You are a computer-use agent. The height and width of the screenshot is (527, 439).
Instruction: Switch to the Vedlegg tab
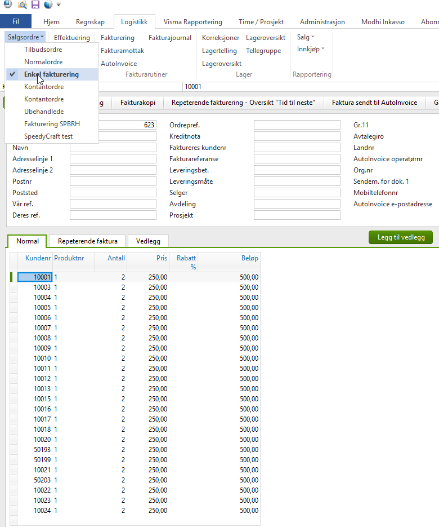click(x=148, y=241)
